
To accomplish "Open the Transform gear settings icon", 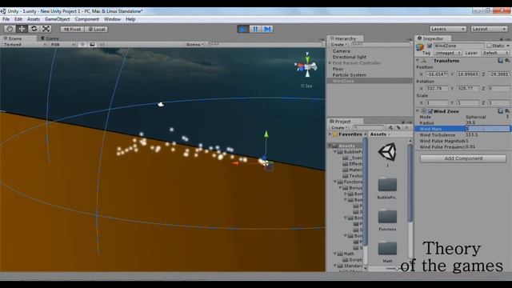I will [x=507, y=61].
